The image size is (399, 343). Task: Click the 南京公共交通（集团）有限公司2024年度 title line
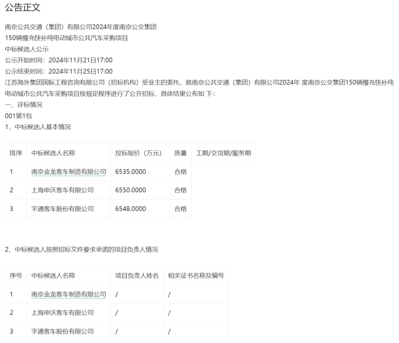pos(81,27)
